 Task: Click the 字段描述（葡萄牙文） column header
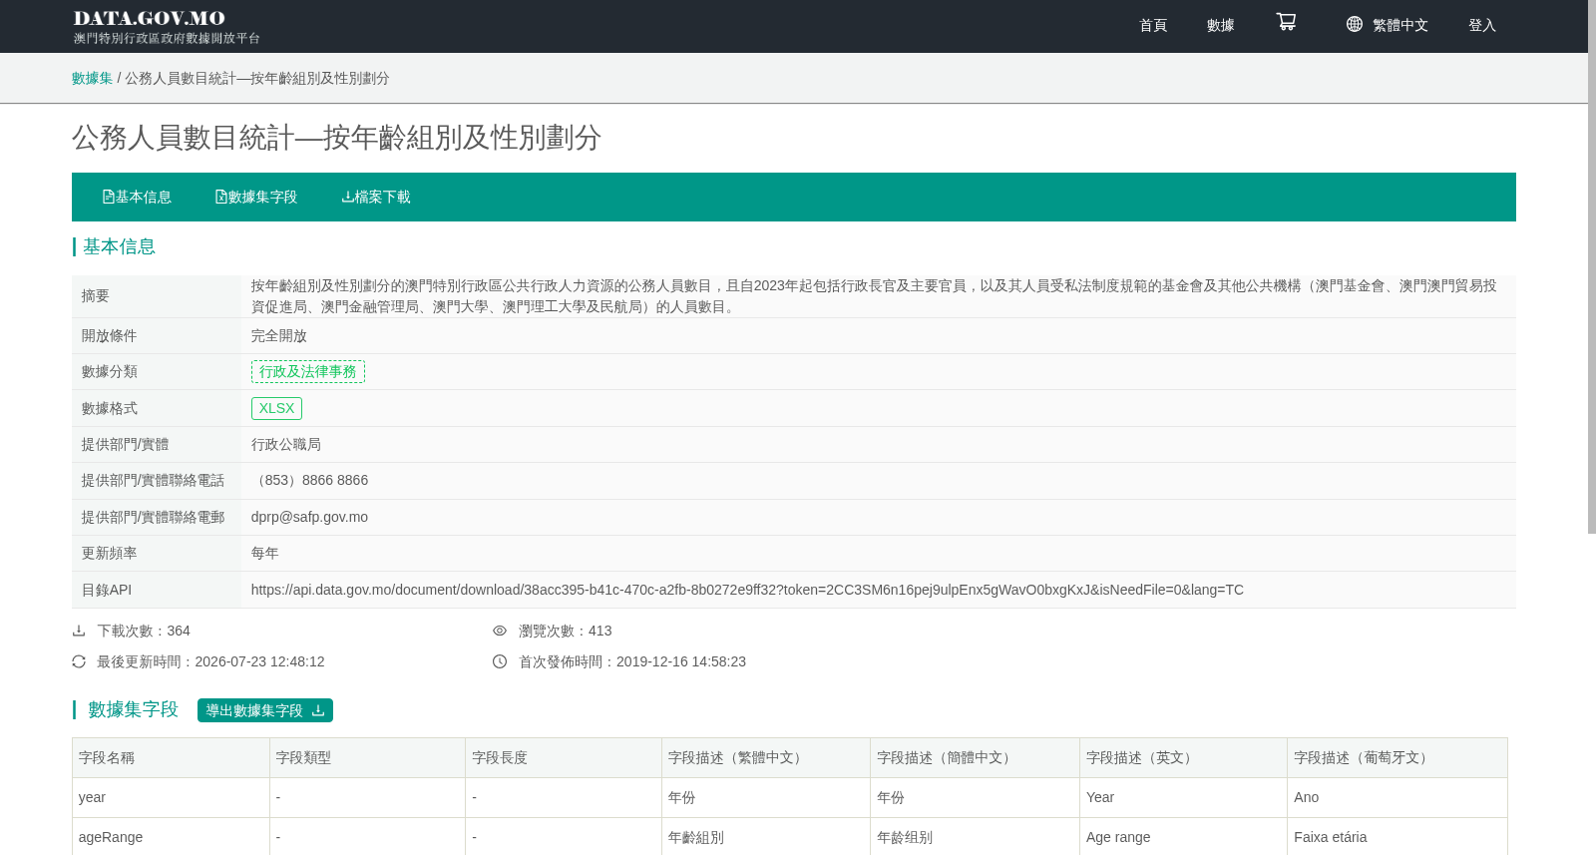pos(1397,758)
